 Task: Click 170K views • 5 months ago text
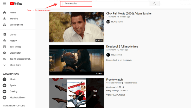click(x=118, y=17)
